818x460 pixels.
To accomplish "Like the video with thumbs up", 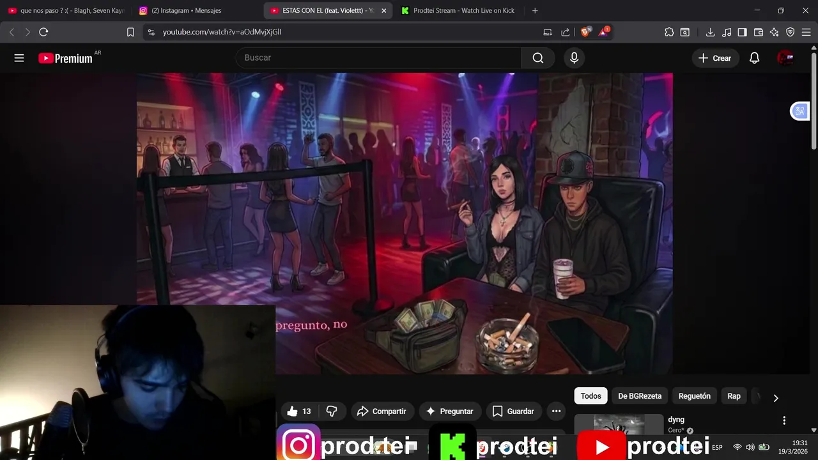I will 299,411.
